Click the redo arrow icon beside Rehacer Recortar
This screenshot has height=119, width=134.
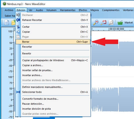(18, 20)
